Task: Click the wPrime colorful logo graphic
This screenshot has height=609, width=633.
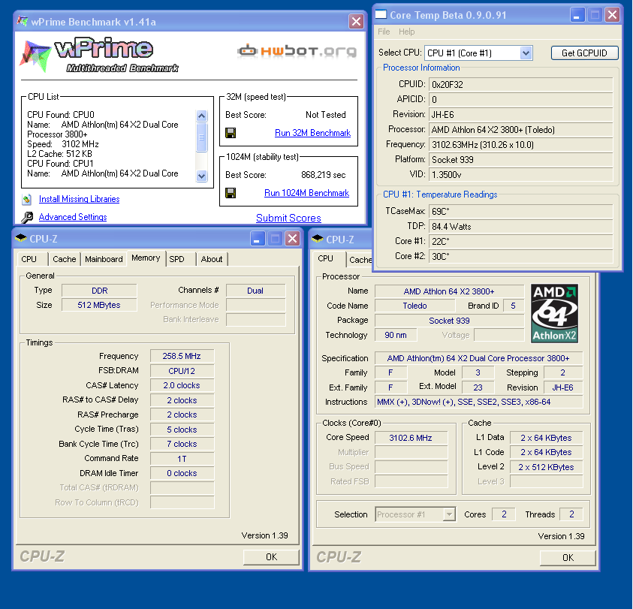Action: [x=35, y=56]
